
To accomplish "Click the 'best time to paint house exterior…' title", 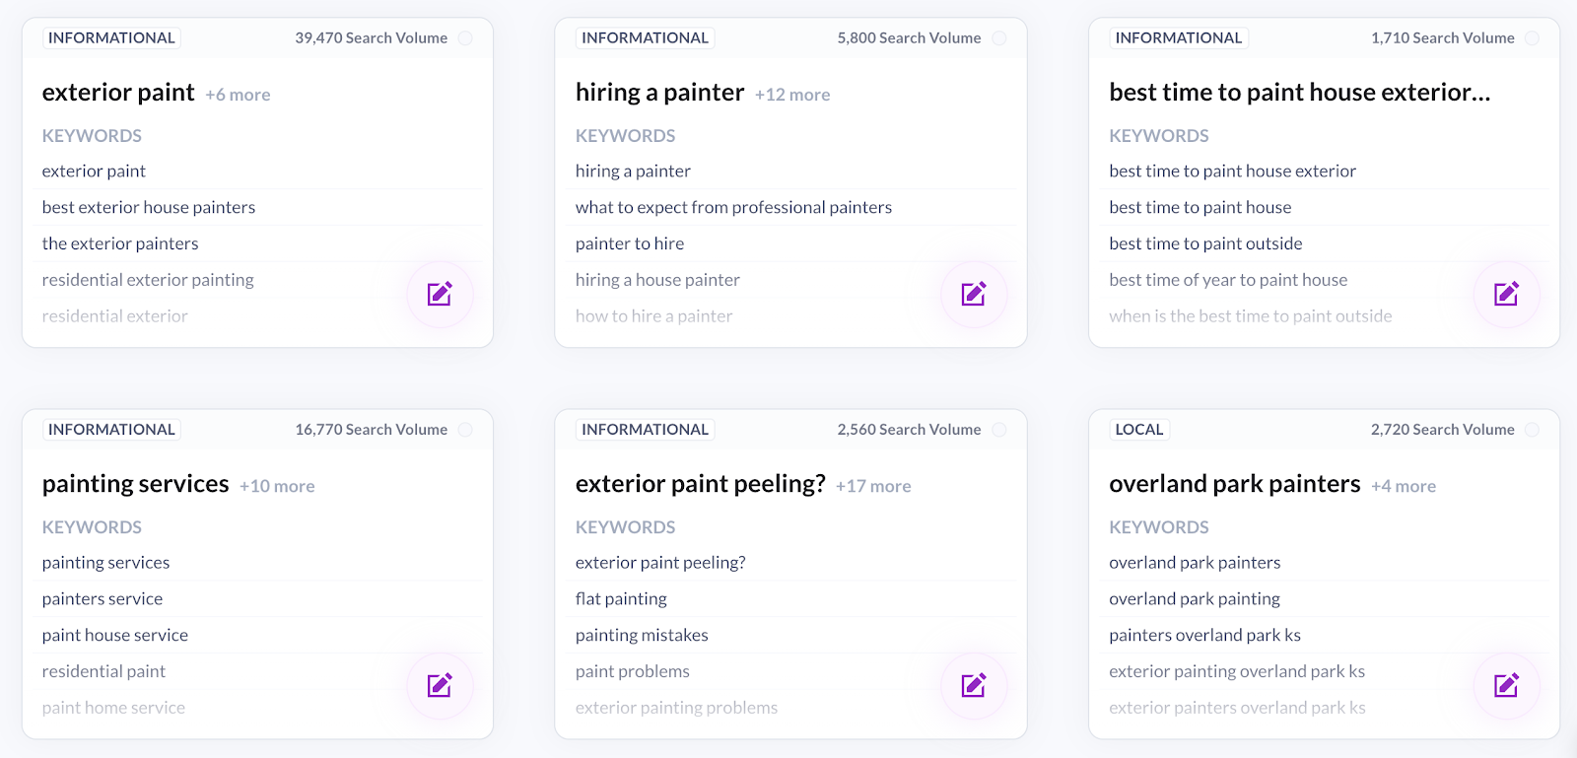I will coord(1299,93).
